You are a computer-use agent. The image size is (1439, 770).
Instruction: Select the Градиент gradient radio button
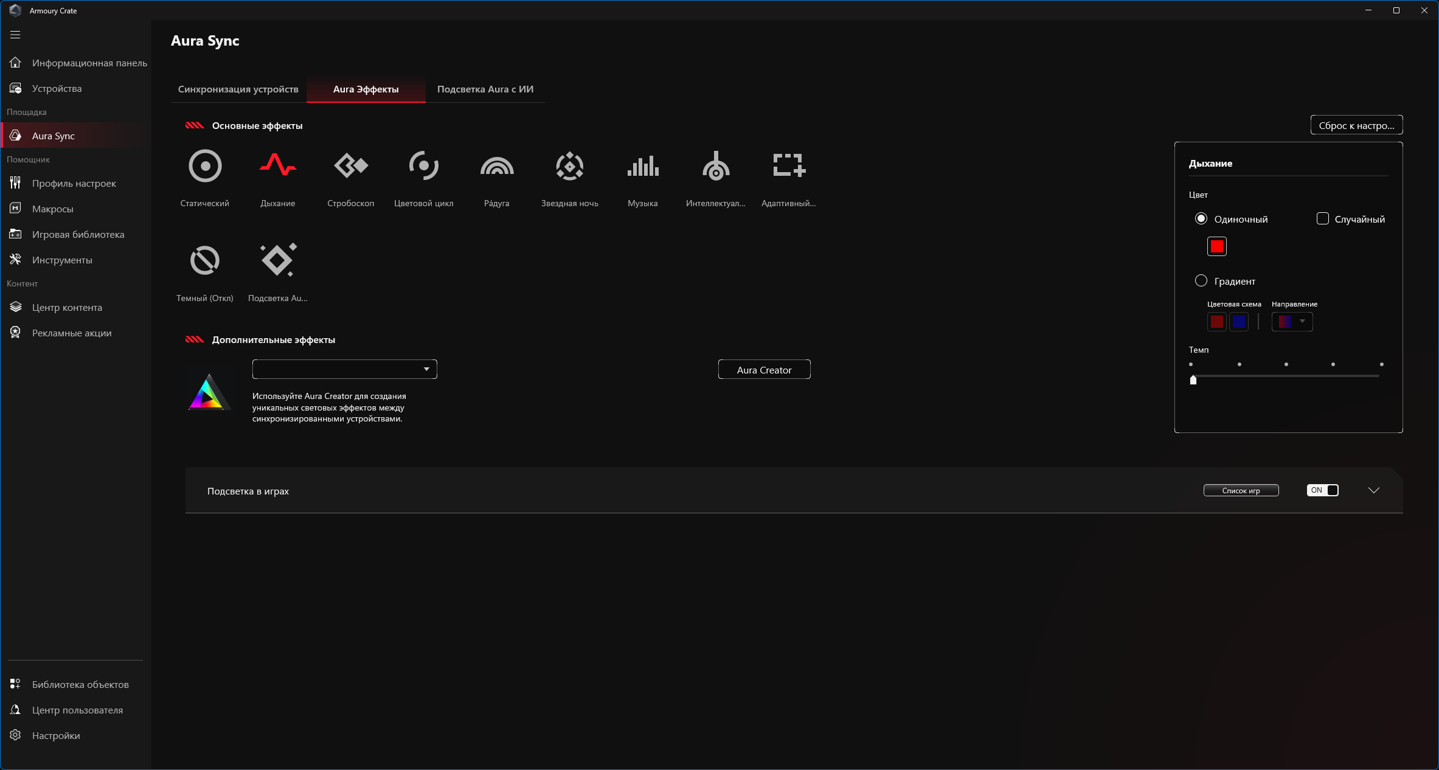[x=1201, y=280]
